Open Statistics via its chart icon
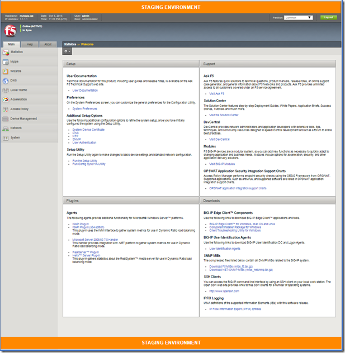 coord(6,52)
